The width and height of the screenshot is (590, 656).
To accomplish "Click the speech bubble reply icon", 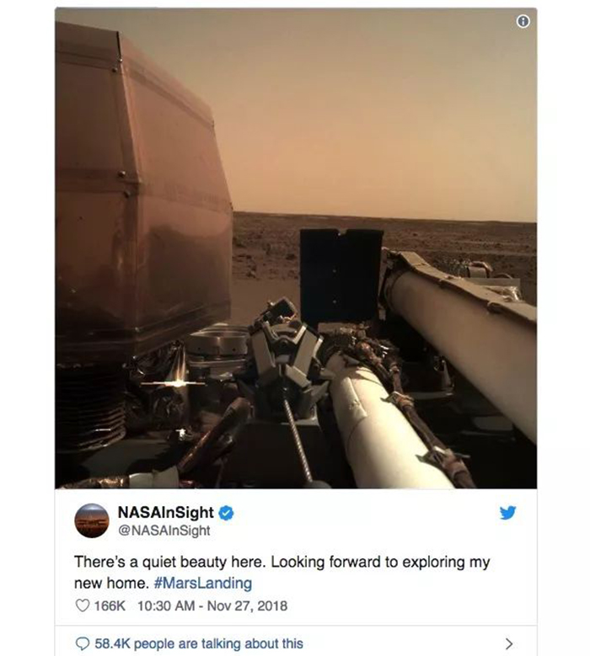I will [x=82, y=643].
